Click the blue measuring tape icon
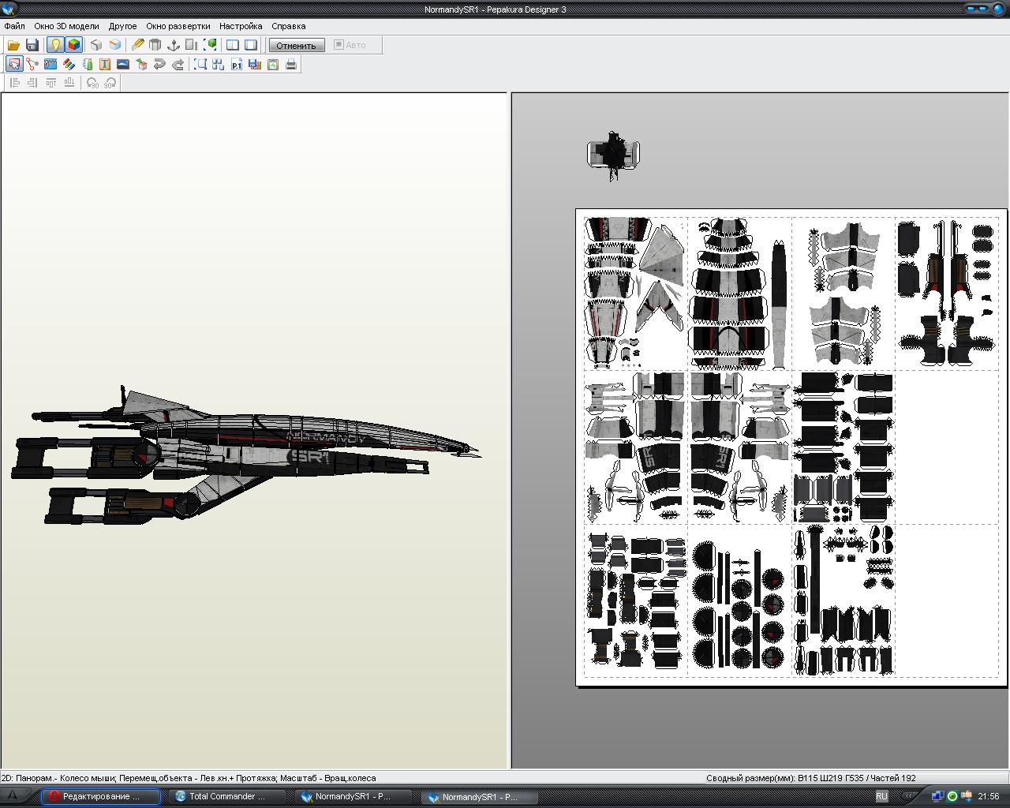 tap(50, 64)
